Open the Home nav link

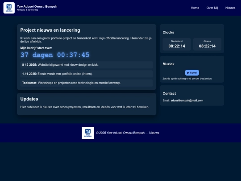pyautogui.click(x=195, y=8)
